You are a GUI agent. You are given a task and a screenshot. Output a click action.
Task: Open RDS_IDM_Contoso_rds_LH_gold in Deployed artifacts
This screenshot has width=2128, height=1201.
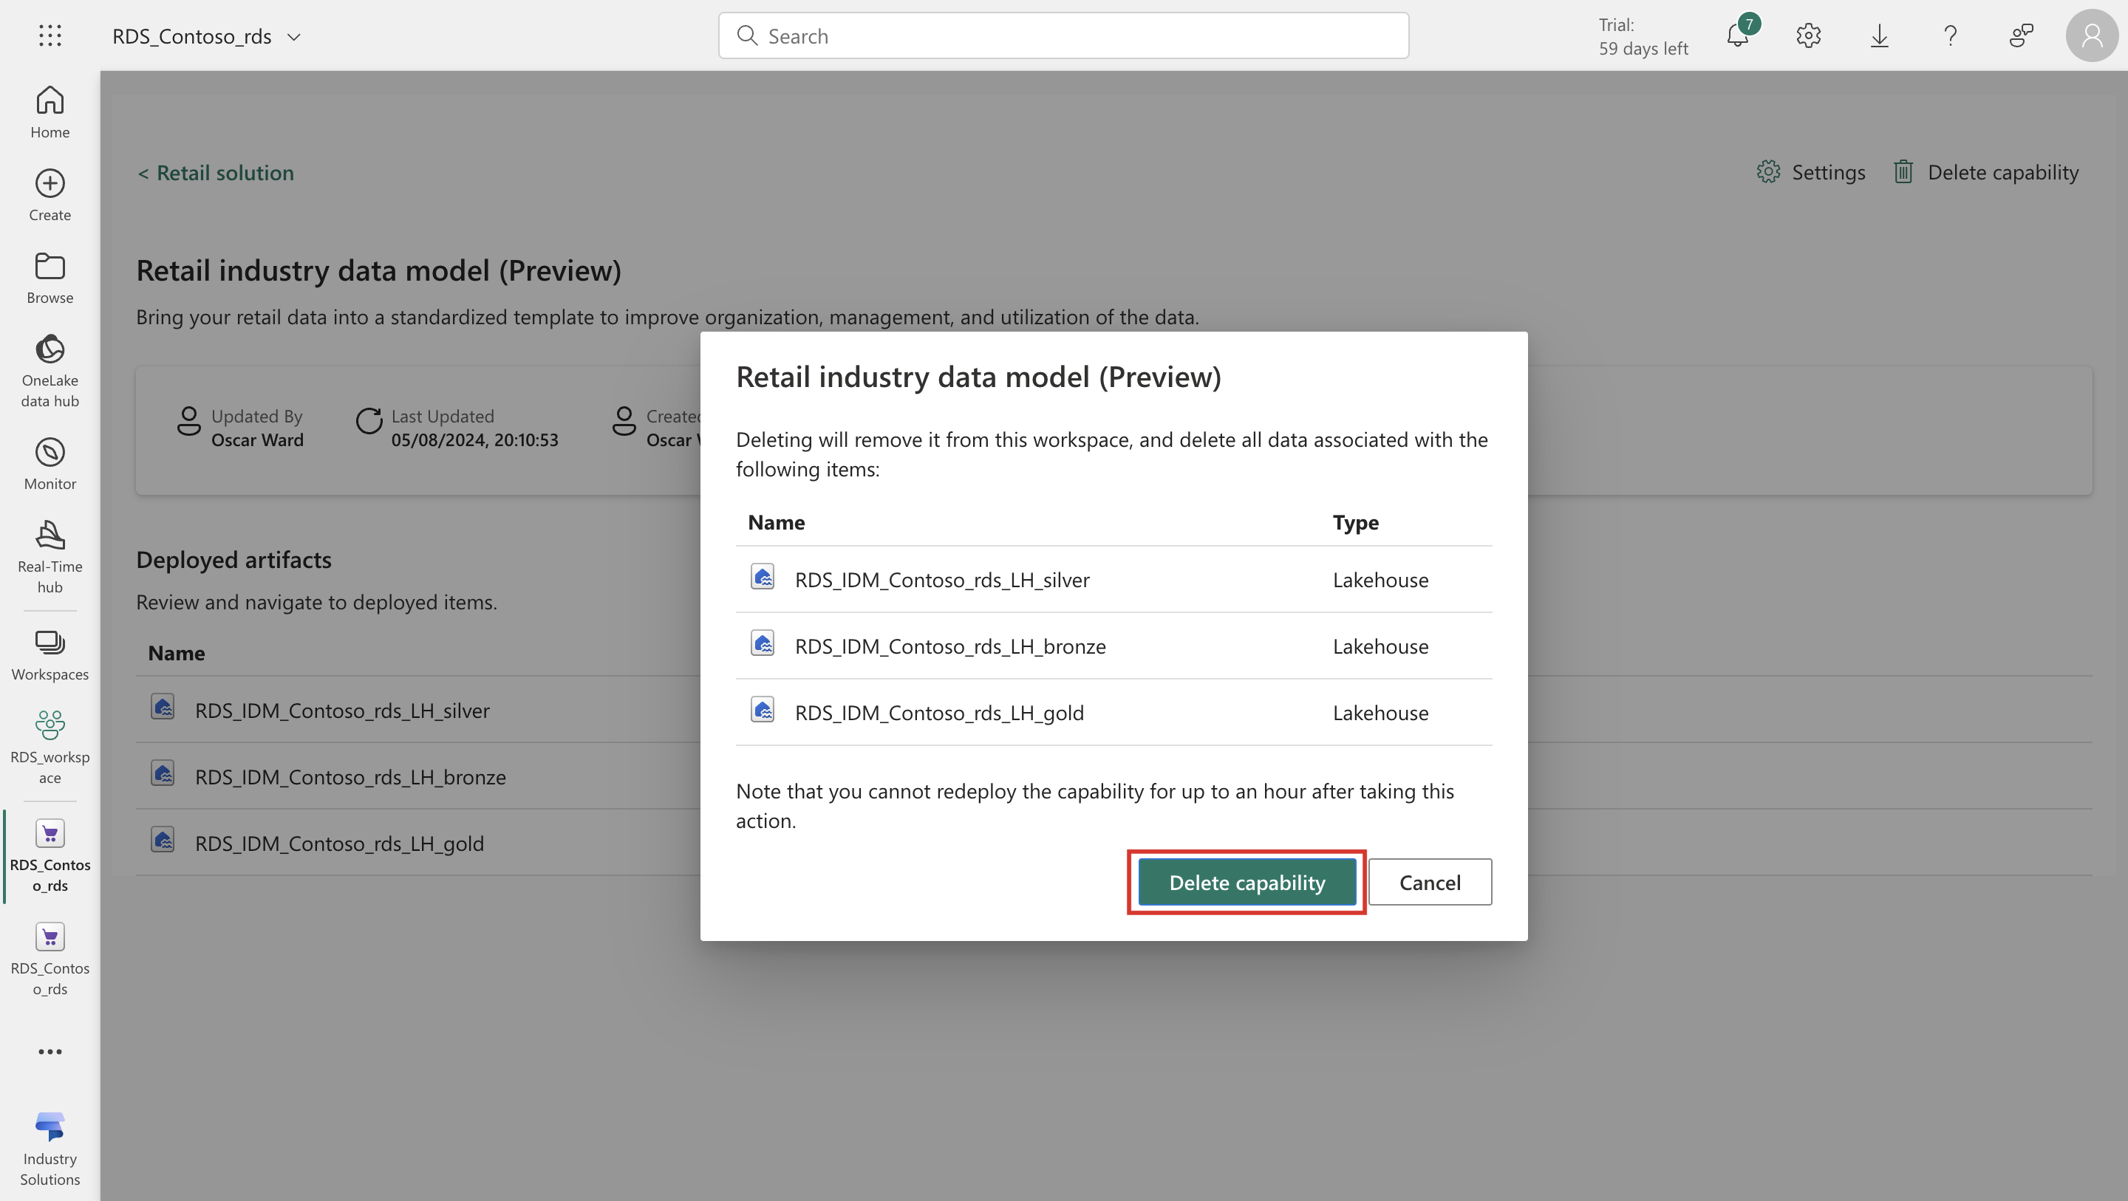[340, 844]
